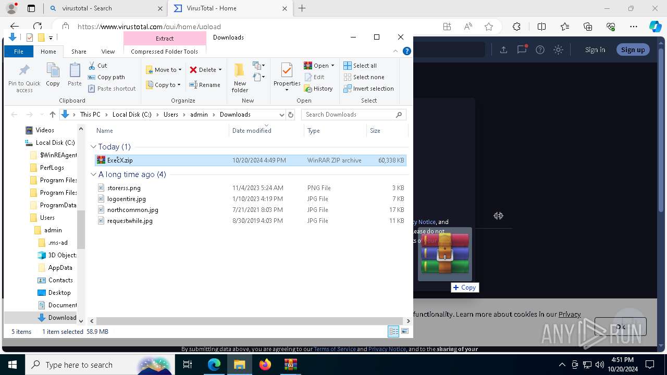Screen dimensions: 667x375
Task: Switch to details view layout icon
Action: click(x=393, y=331)
